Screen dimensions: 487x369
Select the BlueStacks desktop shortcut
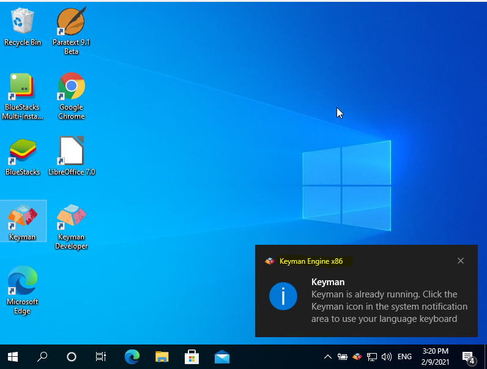(x=23, y=157)
